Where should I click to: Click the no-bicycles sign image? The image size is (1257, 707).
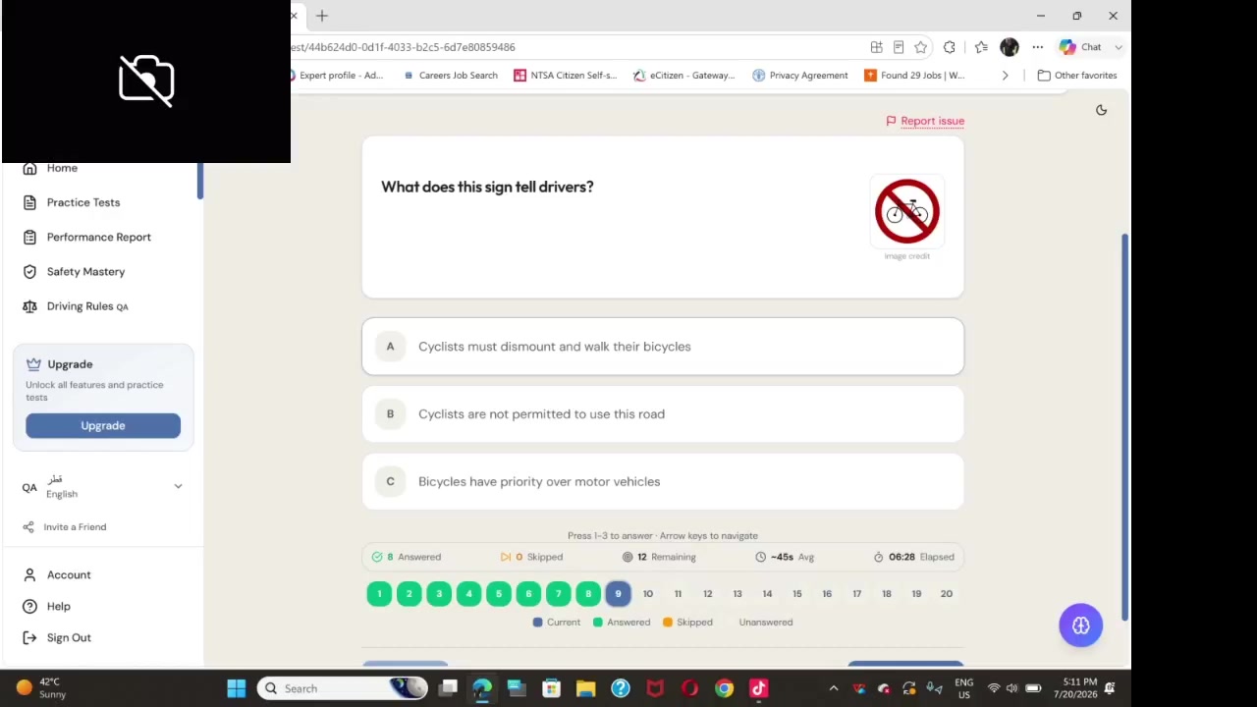[x=906, y=211]
